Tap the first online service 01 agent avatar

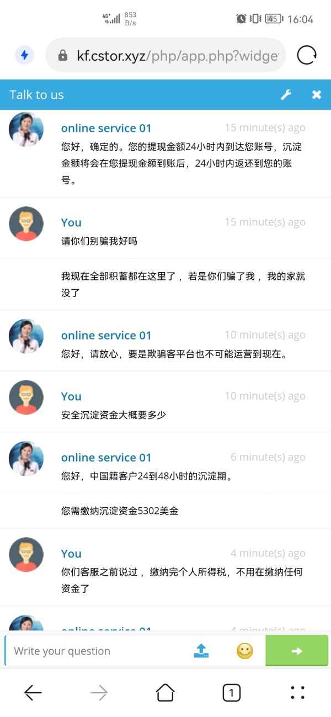point(26,130)
